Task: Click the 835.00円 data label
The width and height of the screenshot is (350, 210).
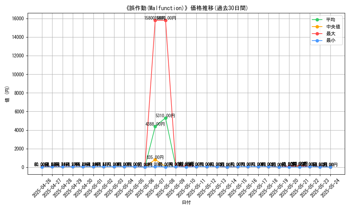Action: pyautogui.click(x=155, y=157)
